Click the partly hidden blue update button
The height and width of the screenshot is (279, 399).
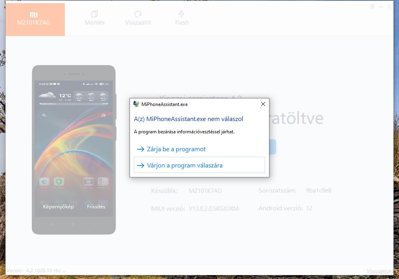pos(273,146)
